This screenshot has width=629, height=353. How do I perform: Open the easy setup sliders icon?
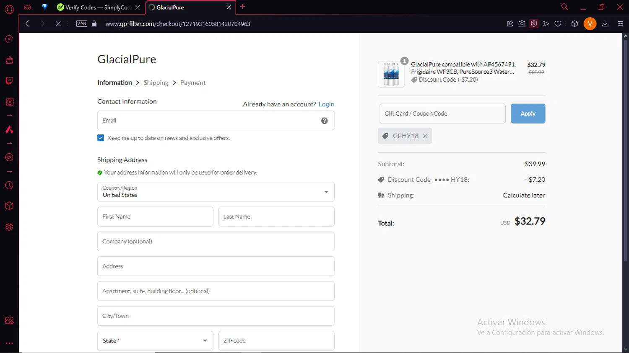(620, 23)
